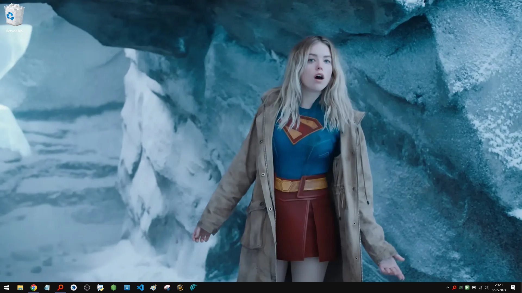Launch the green hexagon Node.js app

pos(114,288)
